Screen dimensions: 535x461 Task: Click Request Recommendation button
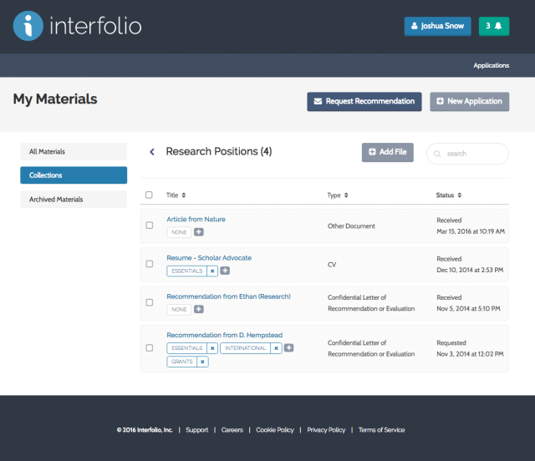point(364,102)
